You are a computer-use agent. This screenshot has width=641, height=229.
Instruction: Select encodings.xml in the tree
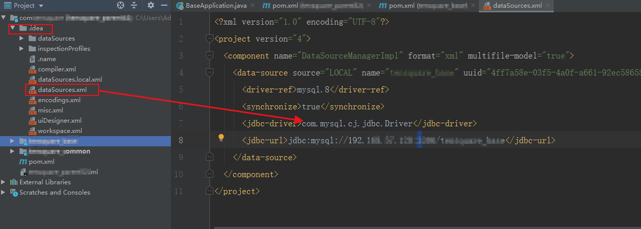(59, 100)
